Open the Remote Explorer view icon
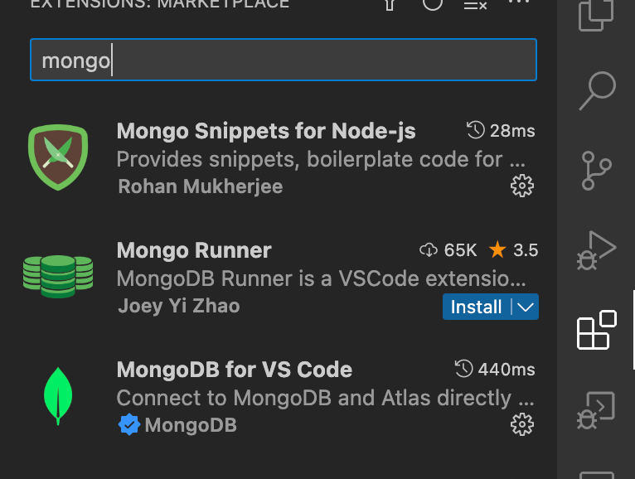 pos(596,409)
